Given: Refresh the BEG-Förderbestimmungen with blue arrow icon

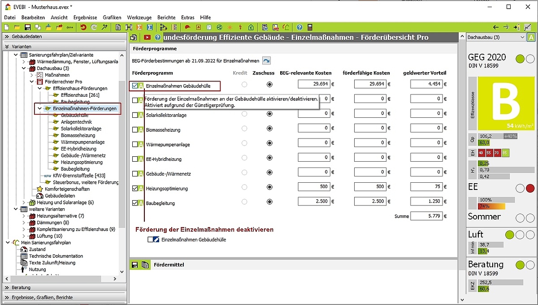Looking at the screenshot, I should 266,60.
